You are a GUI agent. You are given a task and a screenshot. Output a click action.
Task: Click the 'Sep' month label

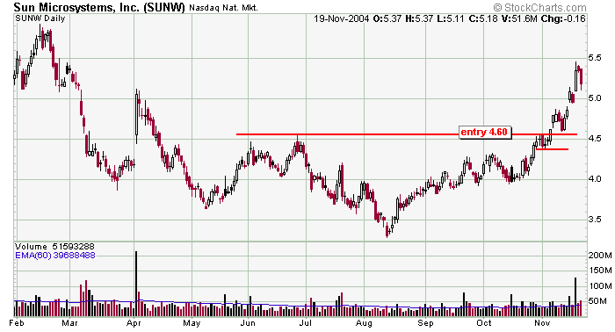pos(425,324)
